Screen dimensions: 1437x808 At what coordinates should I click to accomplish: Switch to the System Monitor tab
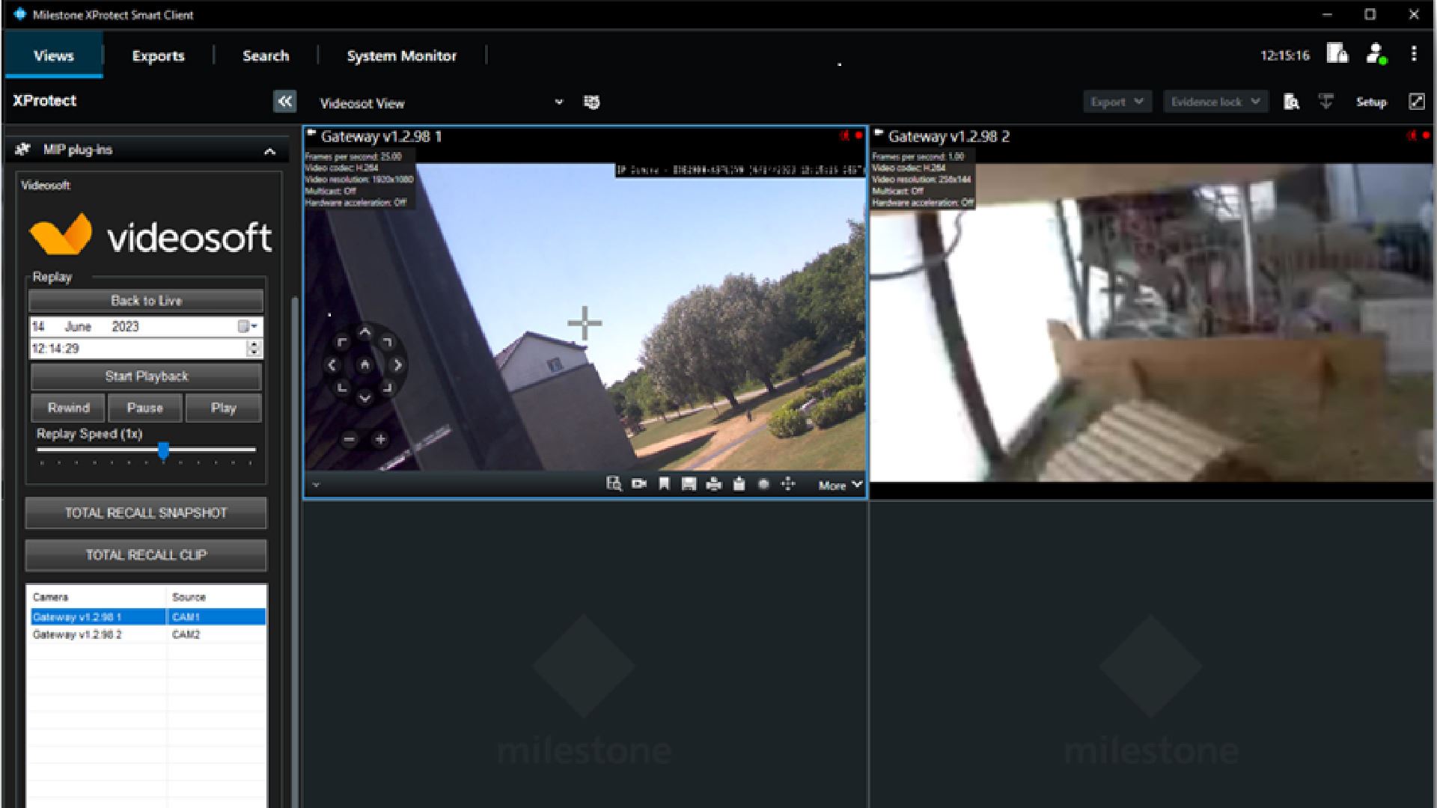402,55
